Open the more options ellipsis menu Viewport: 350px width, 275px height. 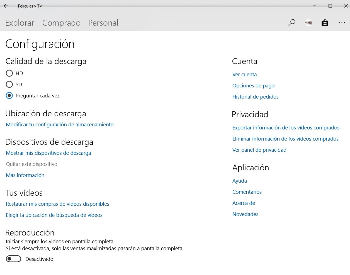click(342, 23)
